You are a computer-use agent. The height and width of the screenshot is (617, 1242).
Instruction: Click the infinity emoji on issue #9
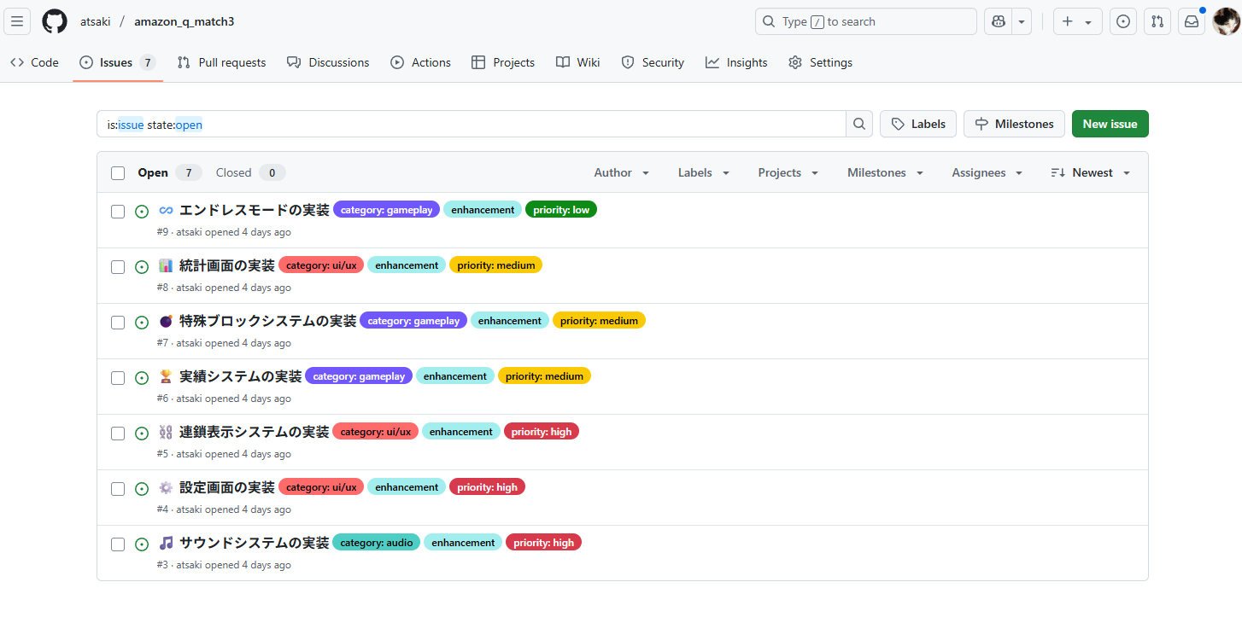tap(166, 210)
